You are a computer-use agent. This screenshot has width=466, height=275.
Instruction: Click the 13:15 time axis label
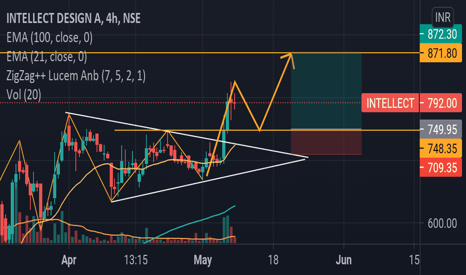point(135,260)
